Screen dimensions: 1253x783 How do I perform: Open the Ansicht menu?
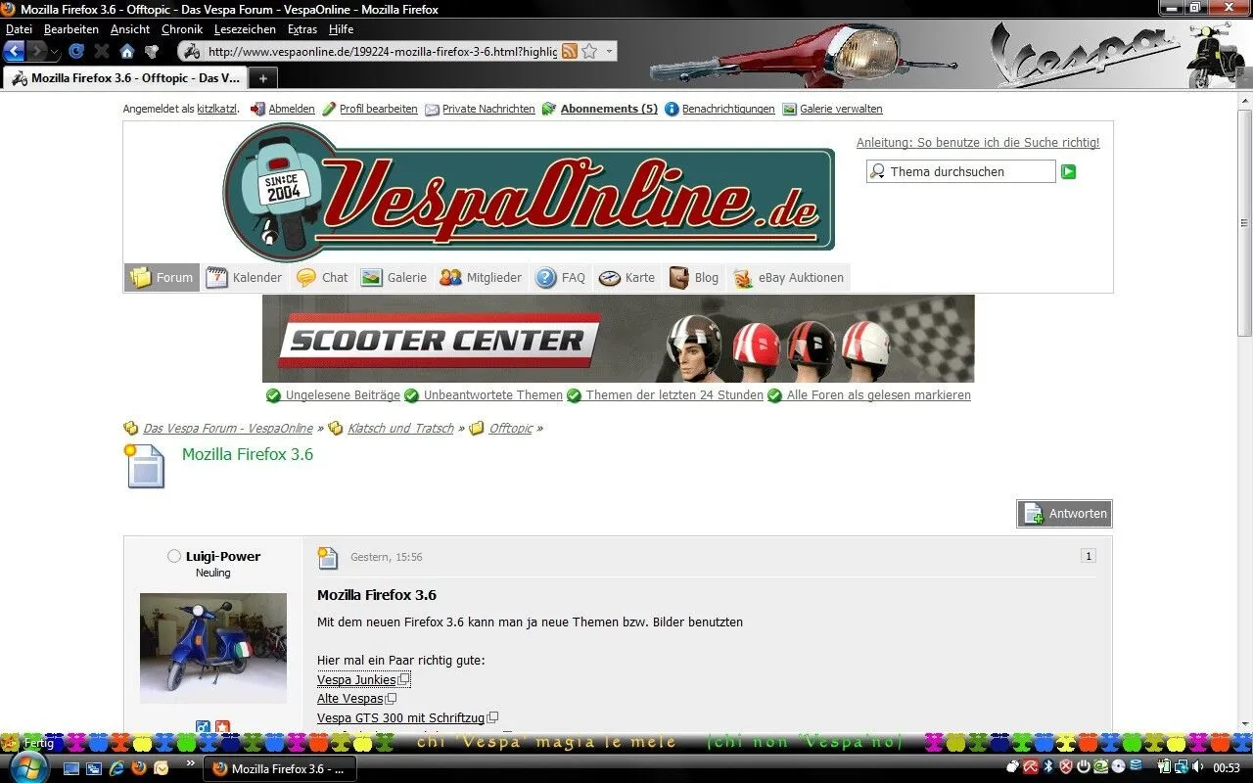tap(130, 29)
